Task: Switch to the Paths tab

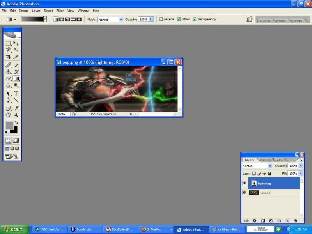Action: coord(279,160)
